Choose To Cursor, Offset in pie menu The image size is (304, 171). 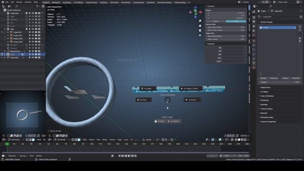[x=191, y=88]
